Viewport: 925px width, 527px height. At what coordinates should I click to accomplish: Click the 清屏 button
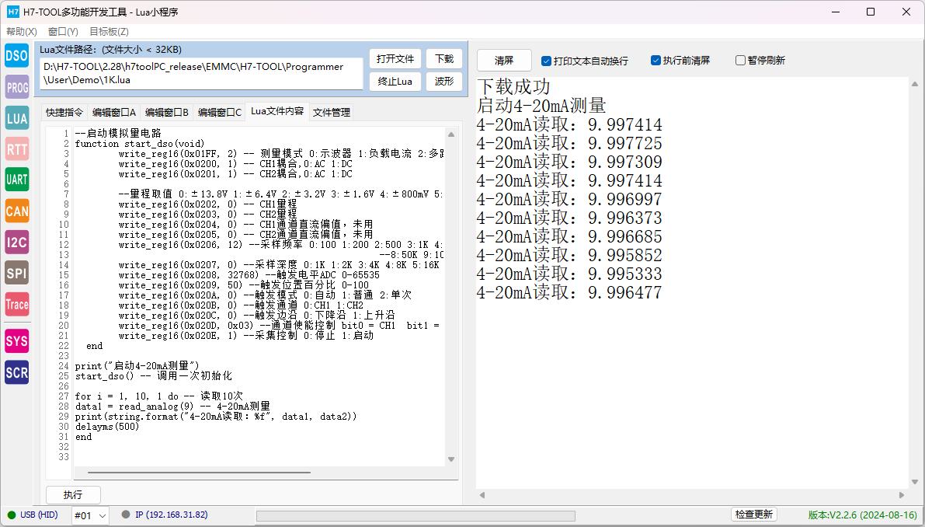pos(504,60)
